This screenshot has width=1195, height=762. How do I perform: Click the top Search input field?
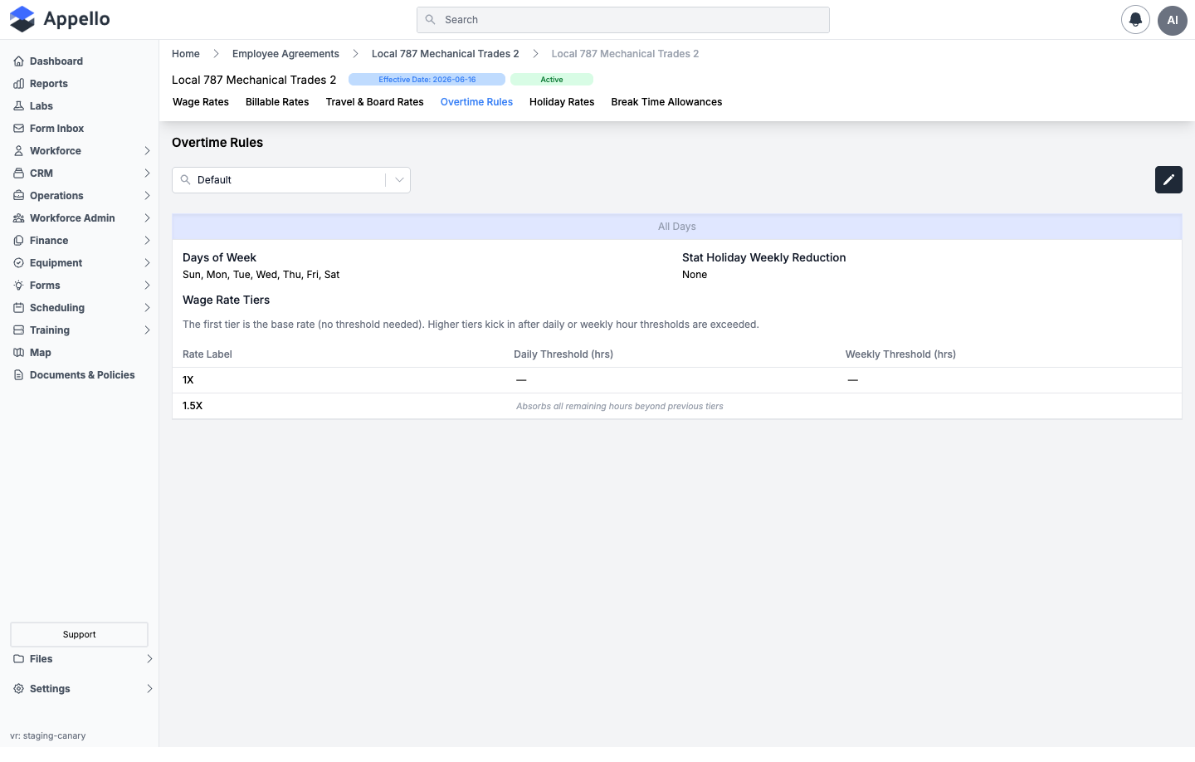[623, 20]
